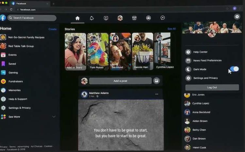The height and width of the screenshot is (152, 245).
Task: Click the browser profile avatar icon
Action: point(235,8)
